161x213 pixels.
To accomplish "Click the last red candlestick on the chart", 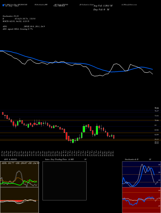I will (x=114, y=137).
